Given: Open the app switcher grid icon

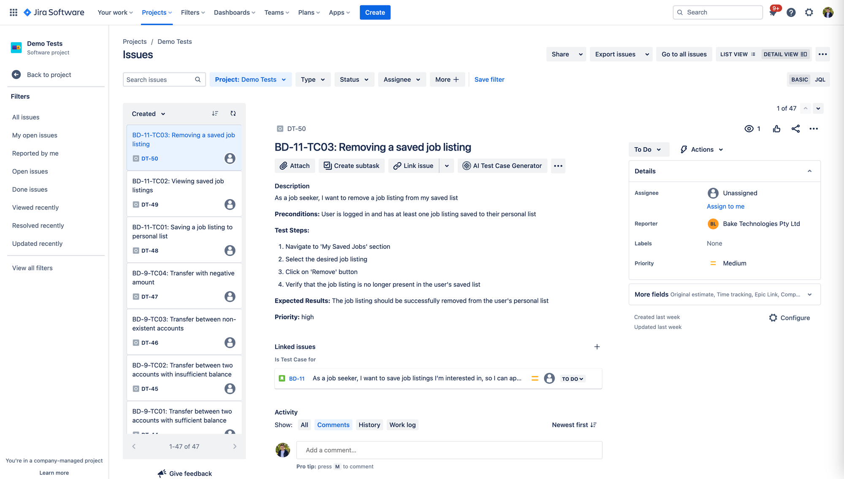Looking at the screenshot, I should pyautogui.click(x=14, y=13).
